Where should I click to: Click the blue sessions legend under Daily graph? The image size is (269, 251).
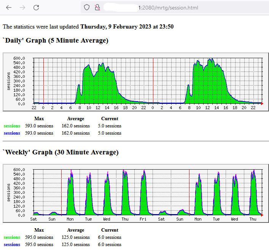[12, 133]
